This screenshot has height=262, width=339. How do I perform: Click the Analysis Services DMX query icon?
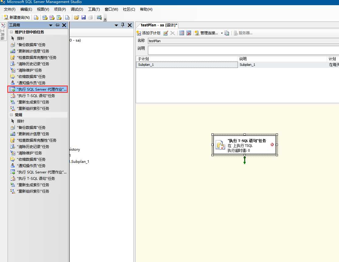[x=52, y=18]
